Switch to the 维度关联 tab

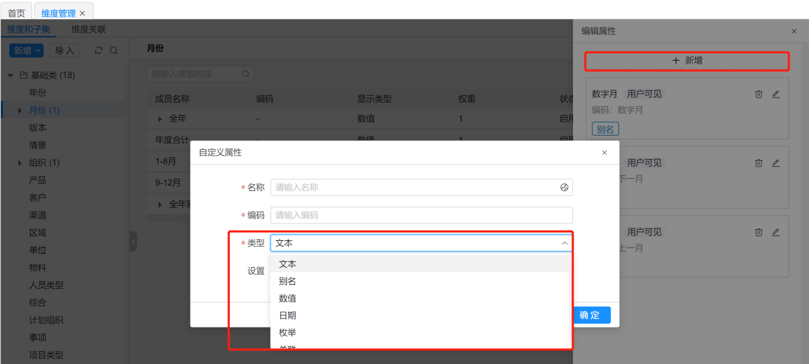pos(89,29)
